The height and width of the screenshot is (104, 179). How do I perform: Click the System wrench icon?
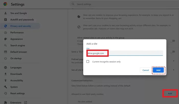(x=5, y=87)
